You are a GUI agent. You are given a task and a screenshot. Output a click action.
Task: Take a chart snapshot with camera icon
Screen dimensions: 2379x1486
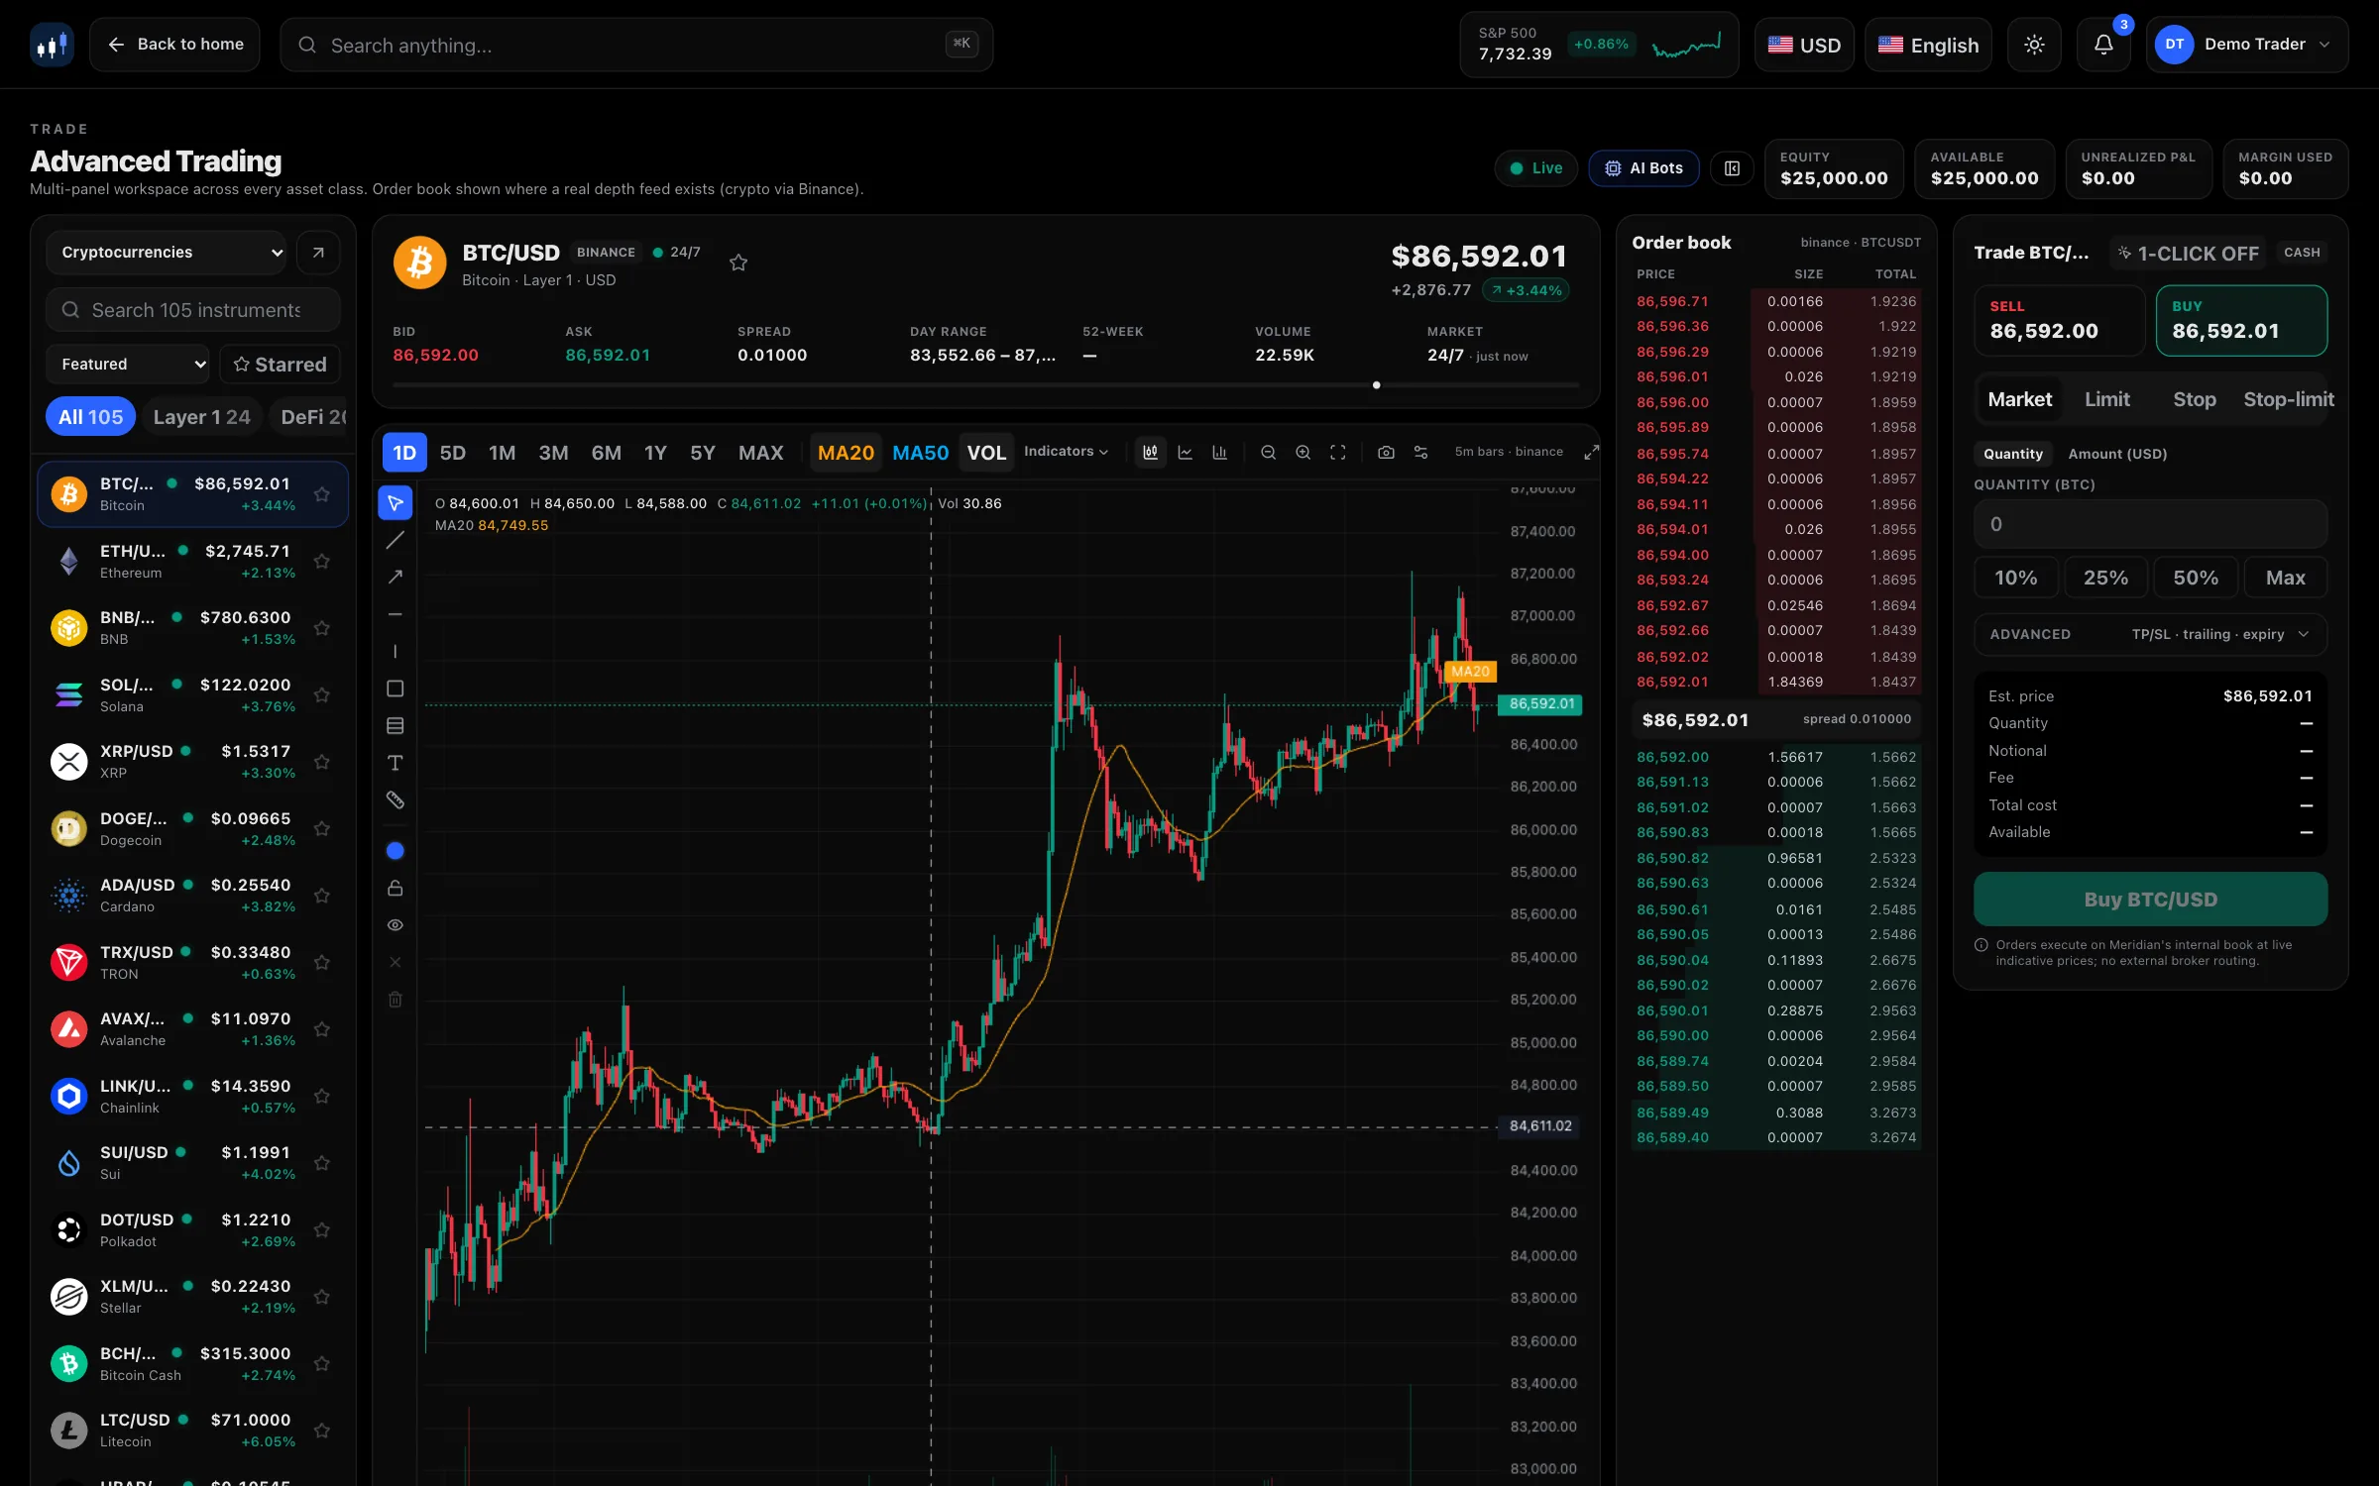(x=1386, y=452)
